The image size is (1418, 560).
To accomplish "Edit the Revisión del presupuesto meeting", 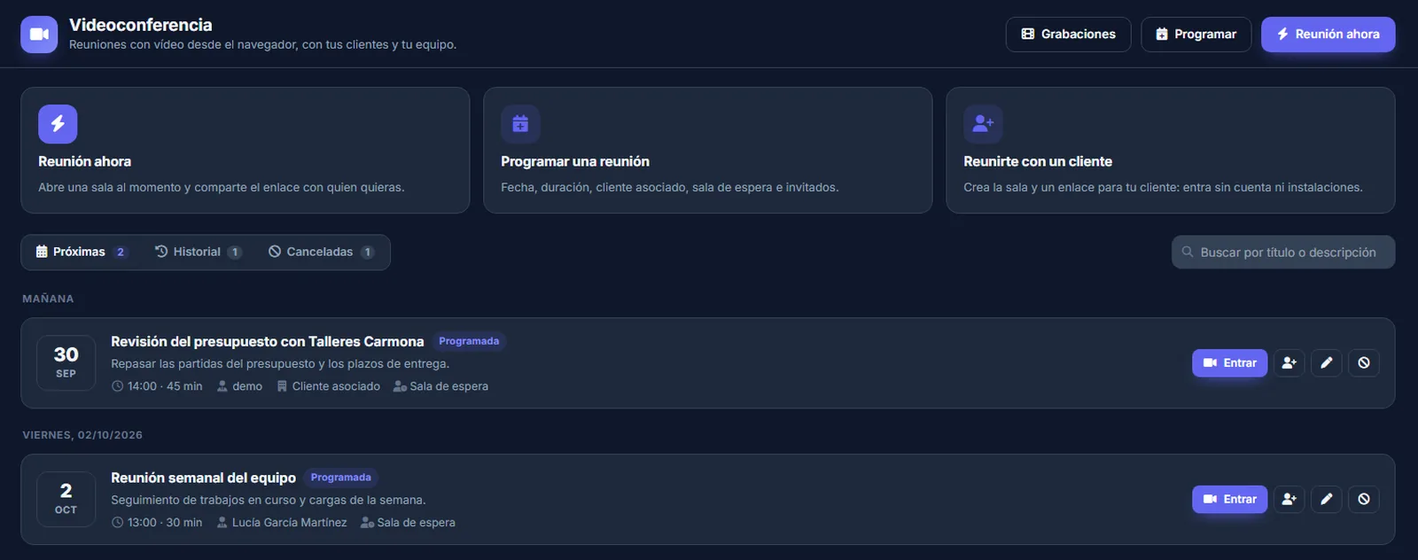I will (x=1327, y=362).
